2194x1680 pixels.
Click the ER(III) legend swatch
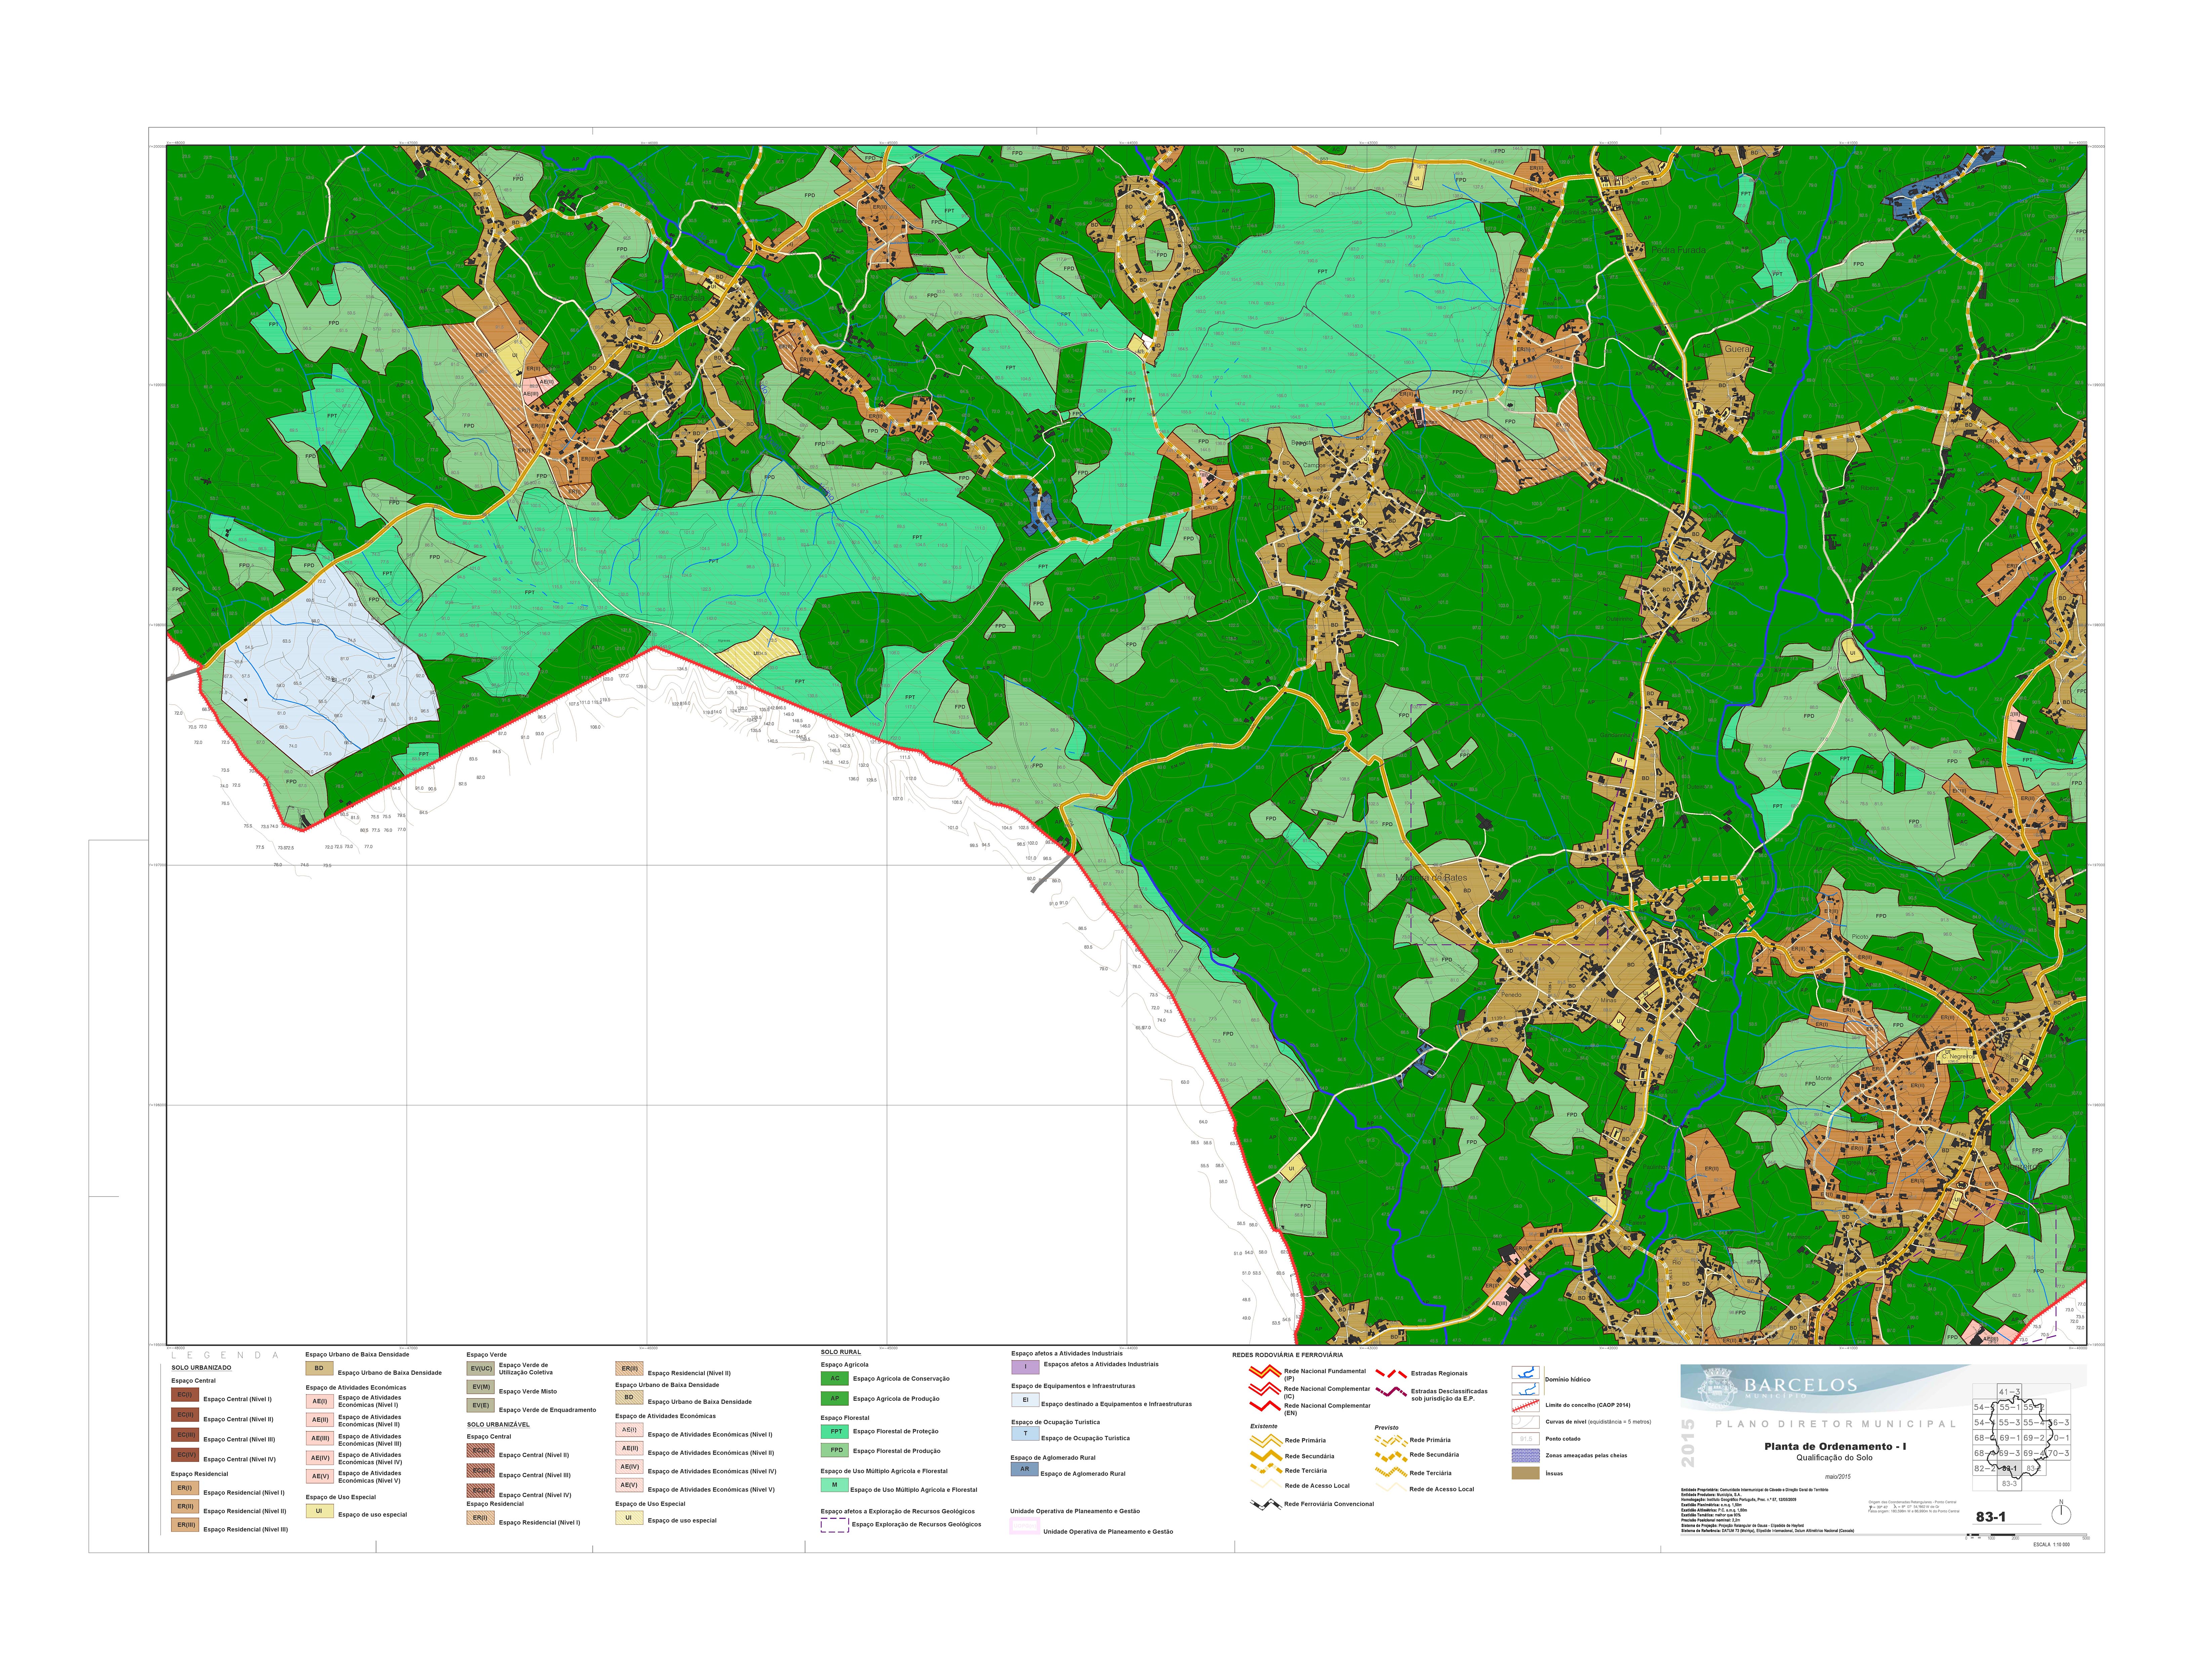pyautogui.click(x=185, y=1525)
